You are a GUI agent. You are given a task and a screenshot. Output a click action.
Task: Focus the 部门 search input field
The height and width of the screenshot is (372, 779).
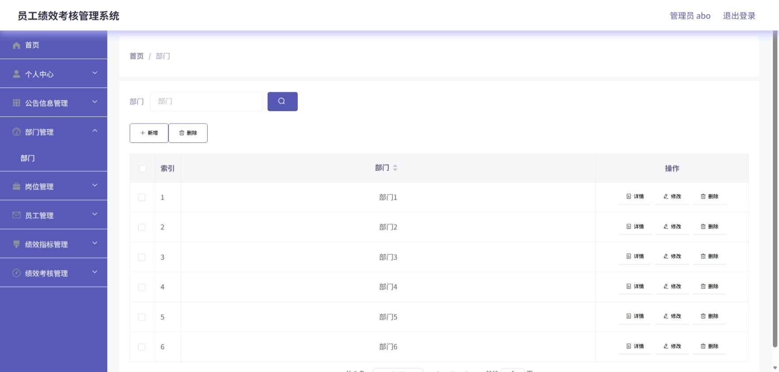pos(206,101)
